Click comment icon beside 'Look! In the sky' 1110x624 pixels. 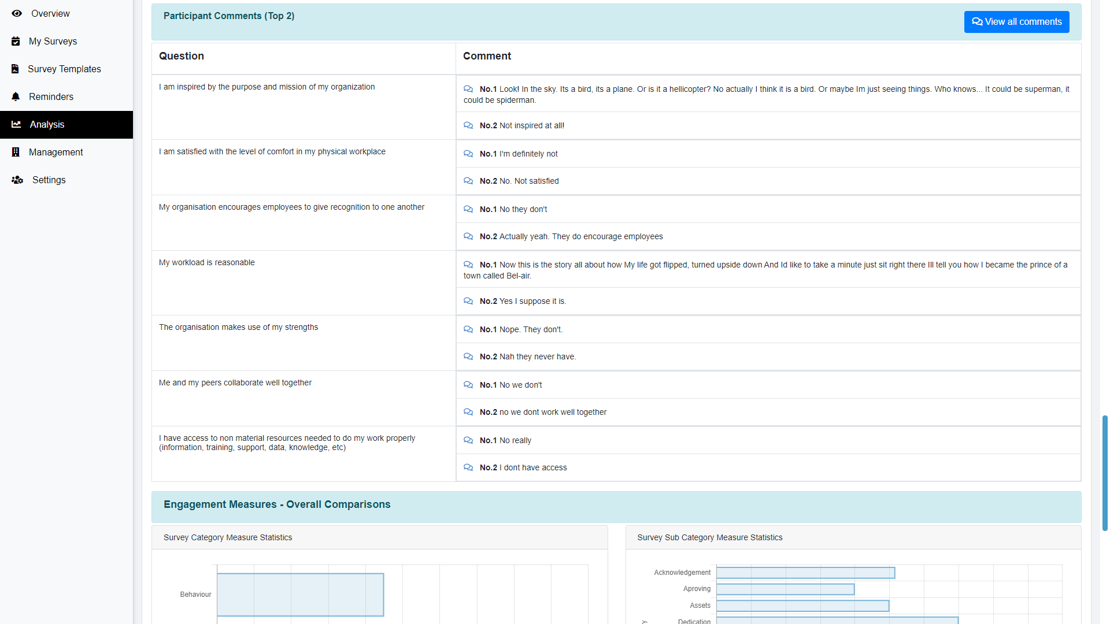(x=468, y=89)
